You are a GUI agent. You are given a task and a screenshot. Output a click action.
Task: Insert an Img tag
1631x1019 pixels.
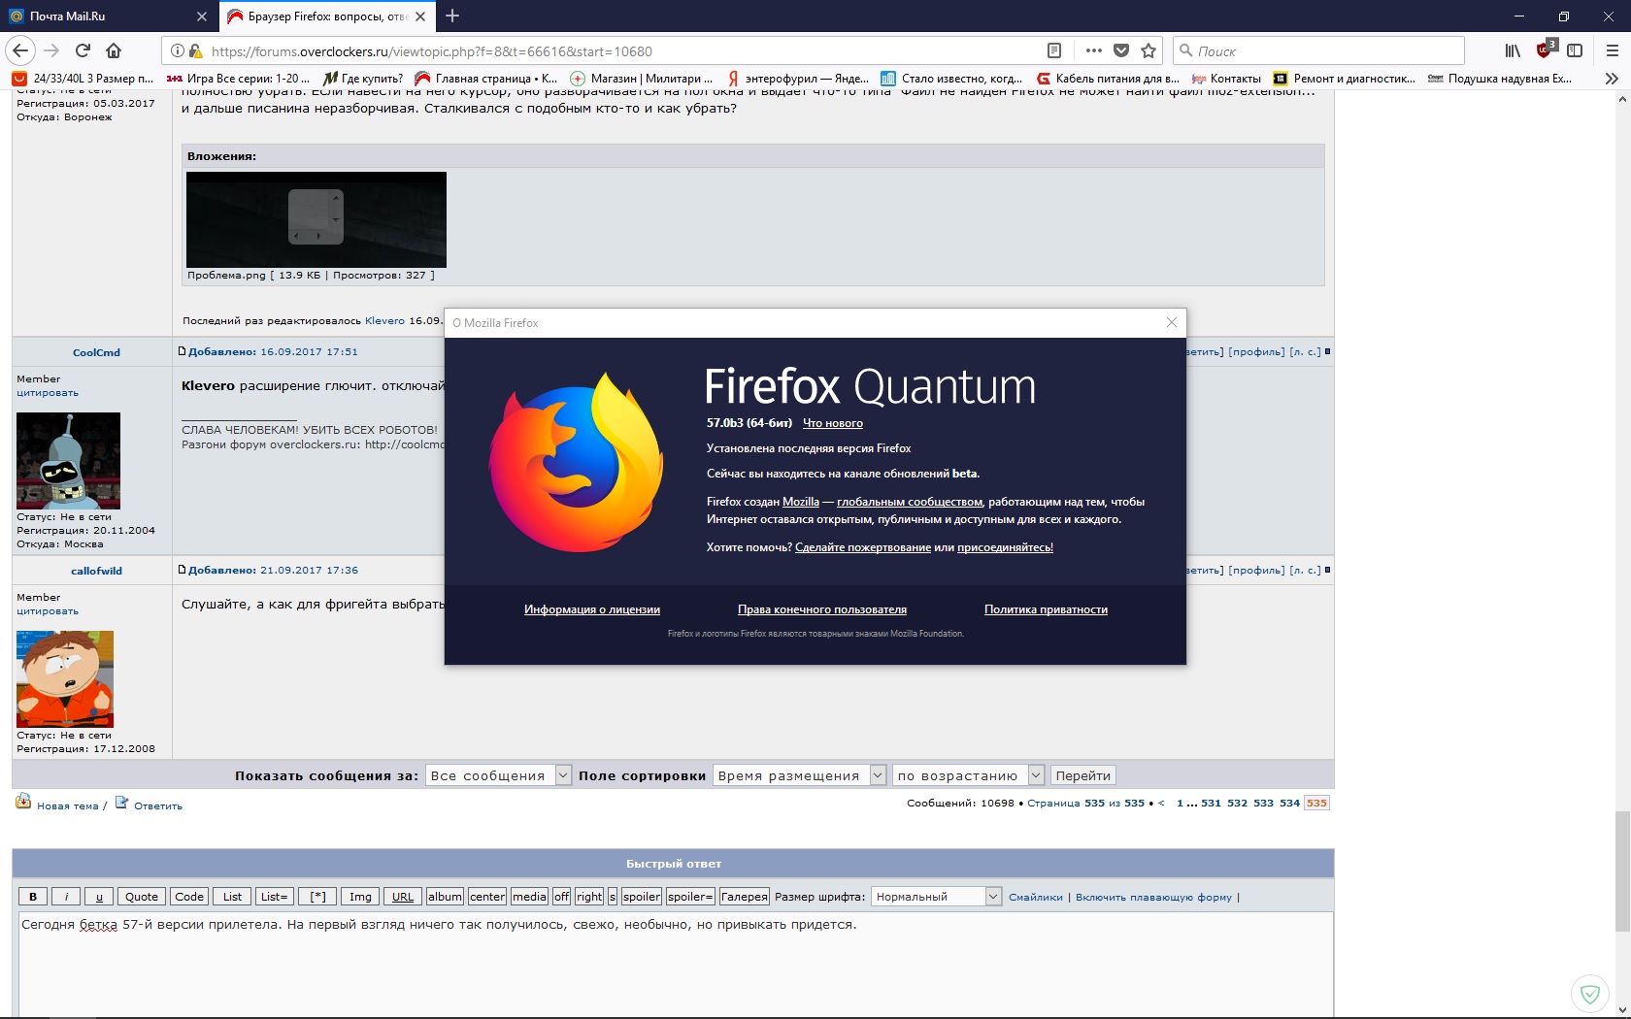pyautogui.click(x=360, y=897)
